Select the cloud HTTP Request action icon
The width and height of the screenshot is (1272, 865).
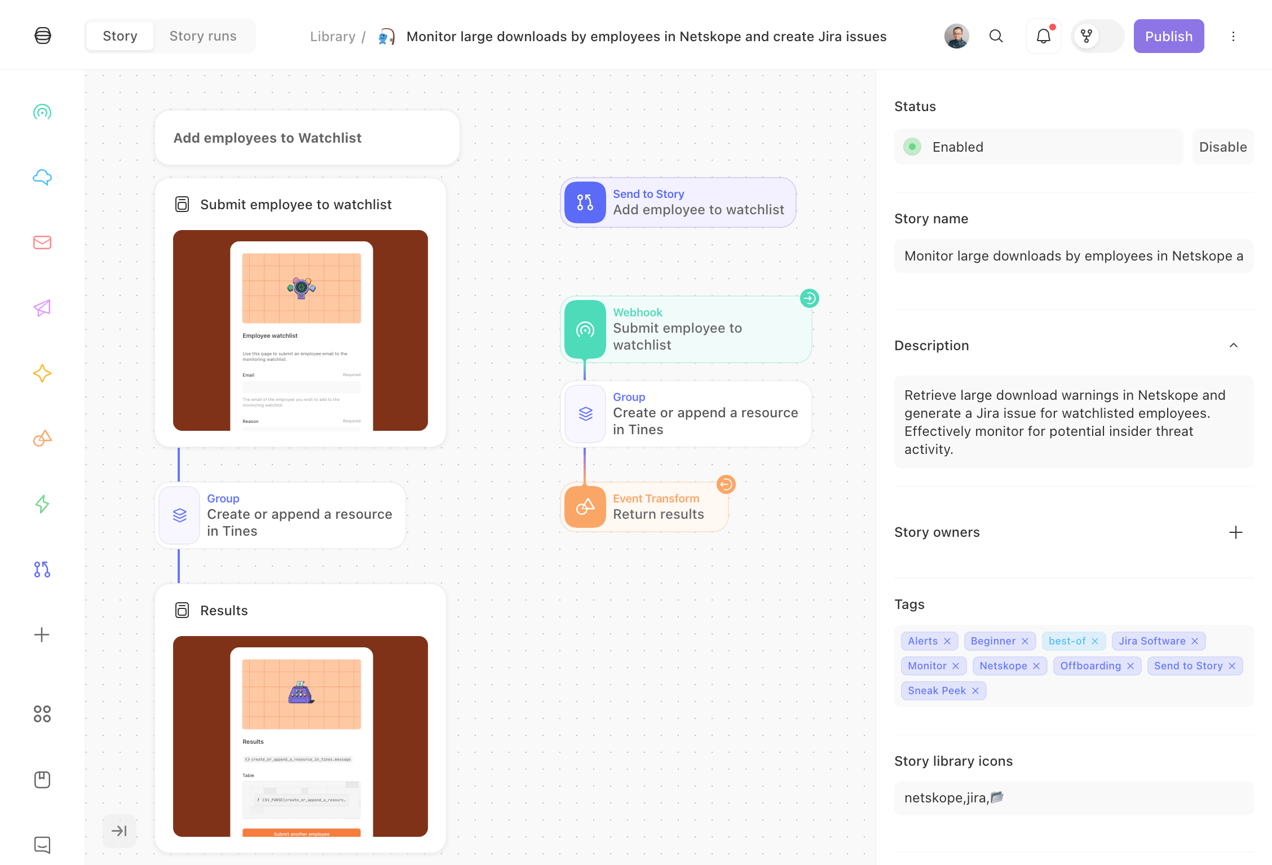click(42, 177)
